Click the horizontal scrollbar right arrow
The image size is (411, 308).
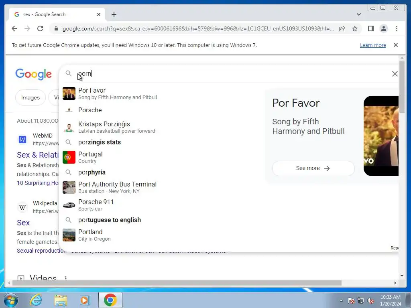pos(395,283)
